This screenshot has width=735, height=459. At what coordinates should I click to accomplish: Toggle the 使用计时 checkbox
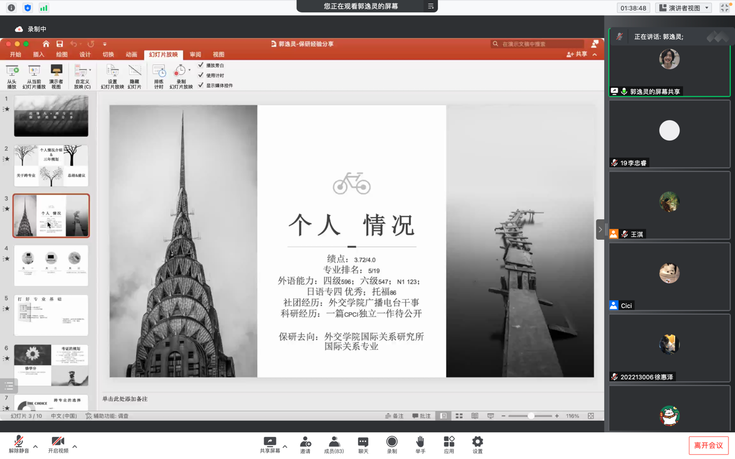pyautogui.click(x=201, y=75)
